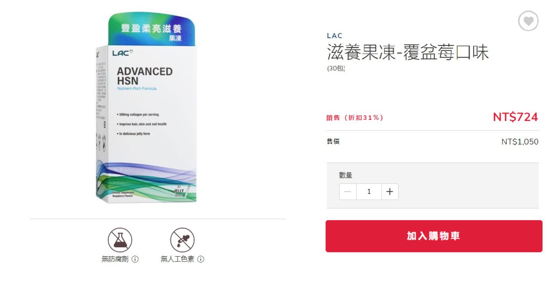The height and width of the screenshot is (285, 552).
Task: Decrease quantity with the minus button
Action: (x=348, y=192)
